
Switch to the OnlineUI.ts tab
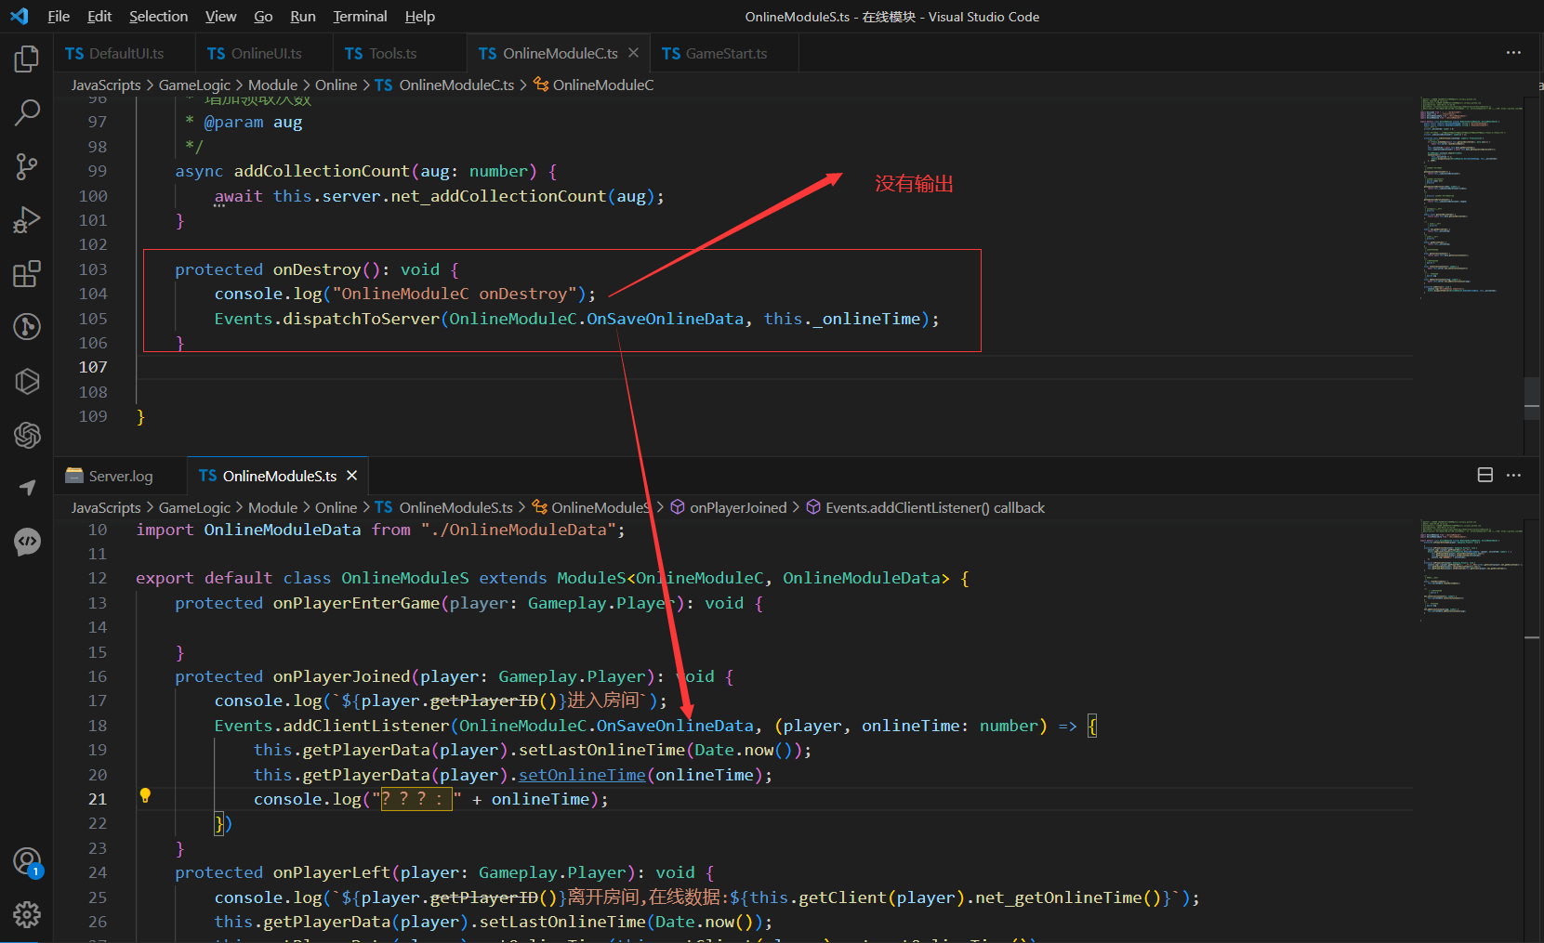[x=264, y=53]
